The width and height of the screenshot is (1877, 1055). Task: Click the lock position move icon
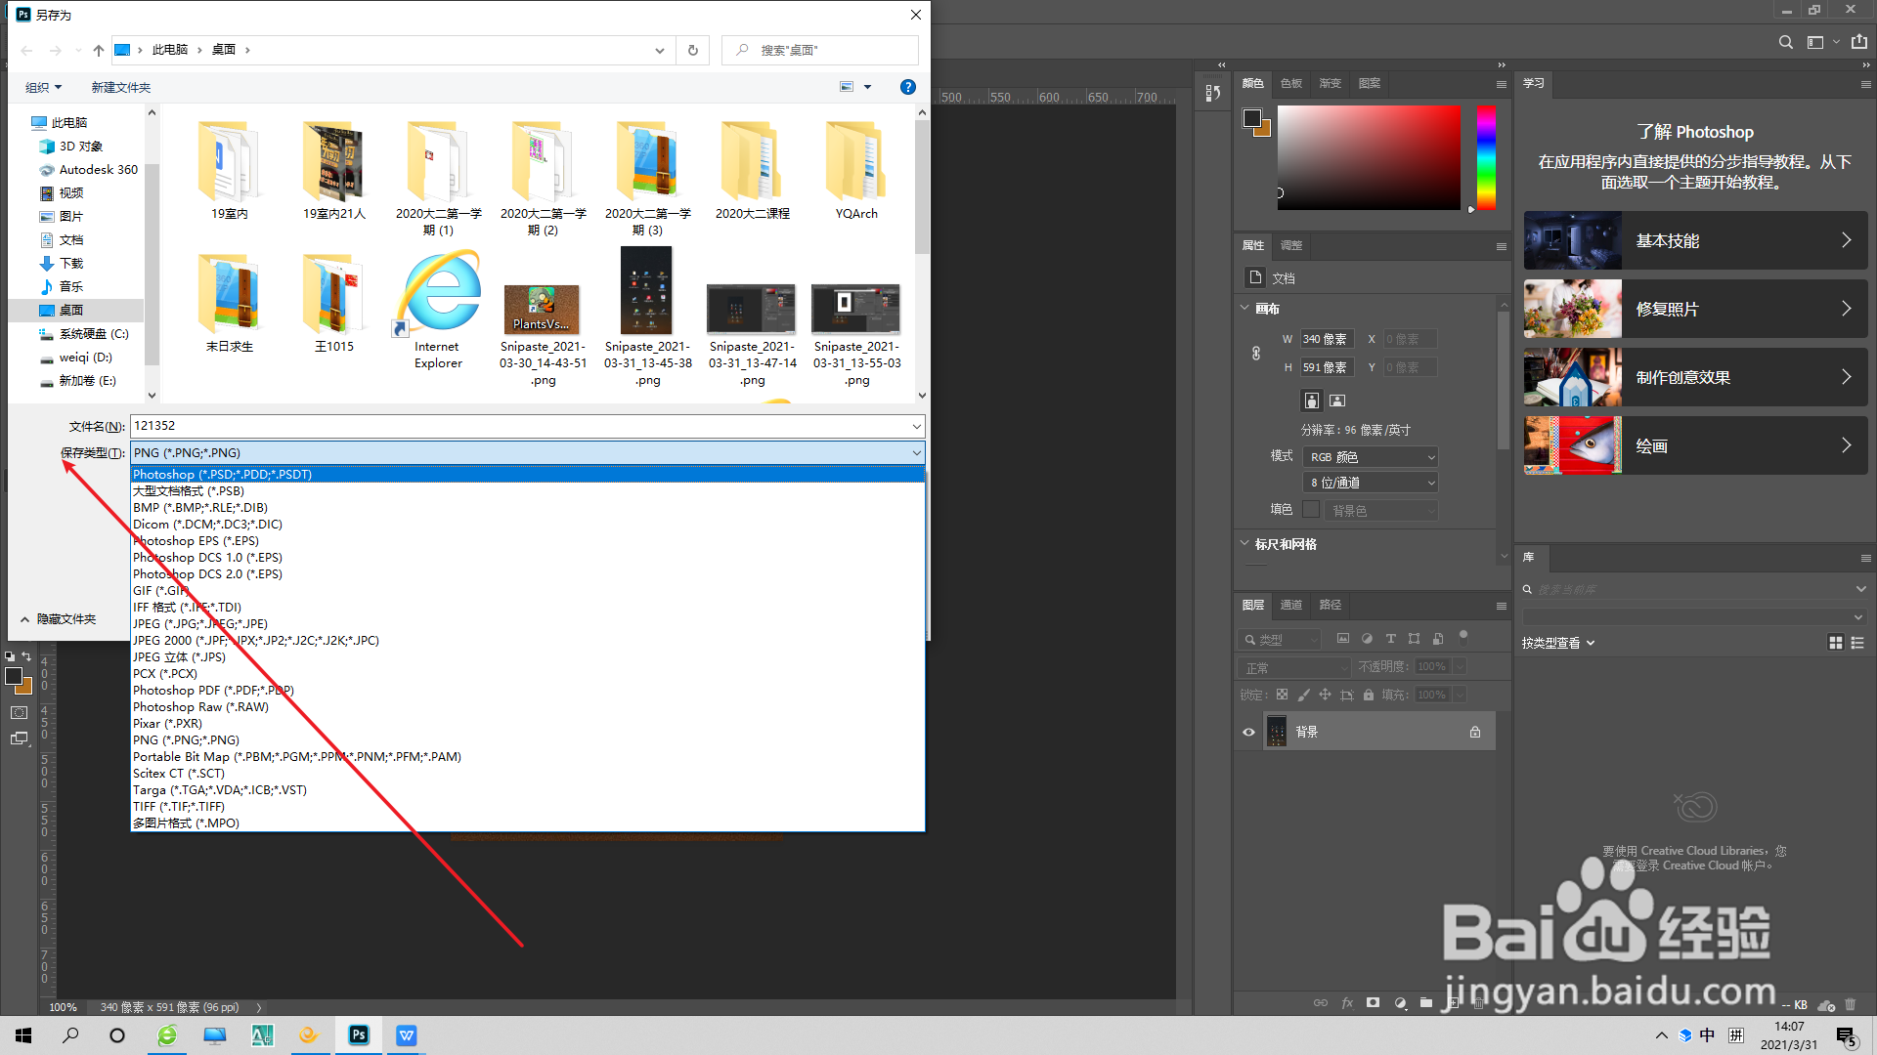(1325, 695)
